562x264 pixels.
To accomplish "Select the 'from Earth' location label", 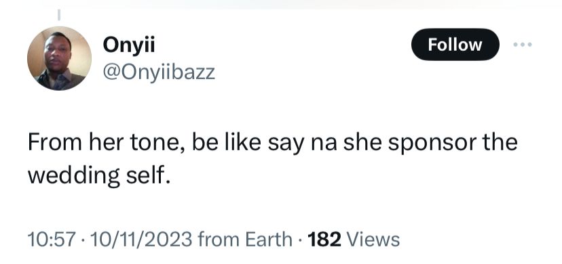I will point(245,240).
